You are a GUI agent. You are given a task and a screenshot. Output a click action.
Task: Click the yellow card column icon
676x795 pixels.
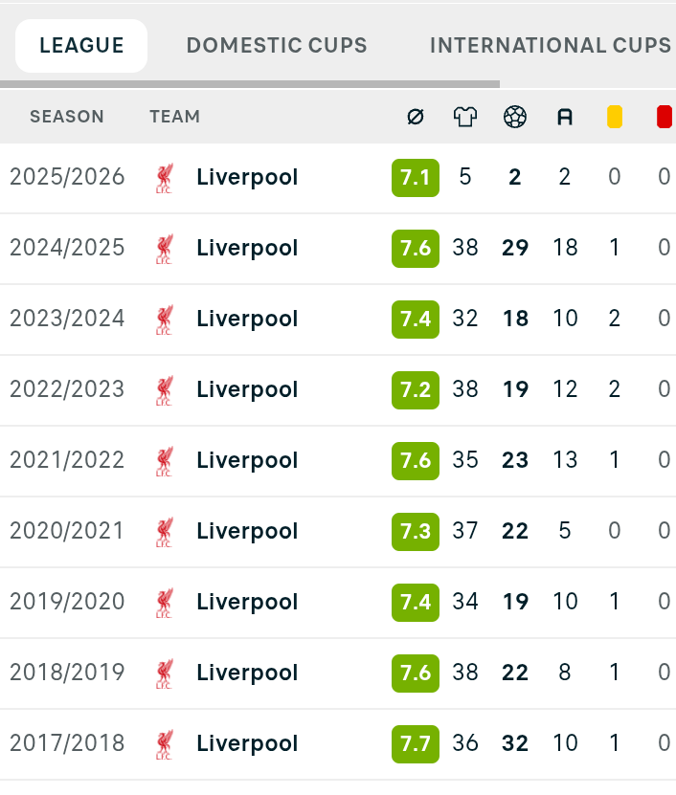click(615, 117)
